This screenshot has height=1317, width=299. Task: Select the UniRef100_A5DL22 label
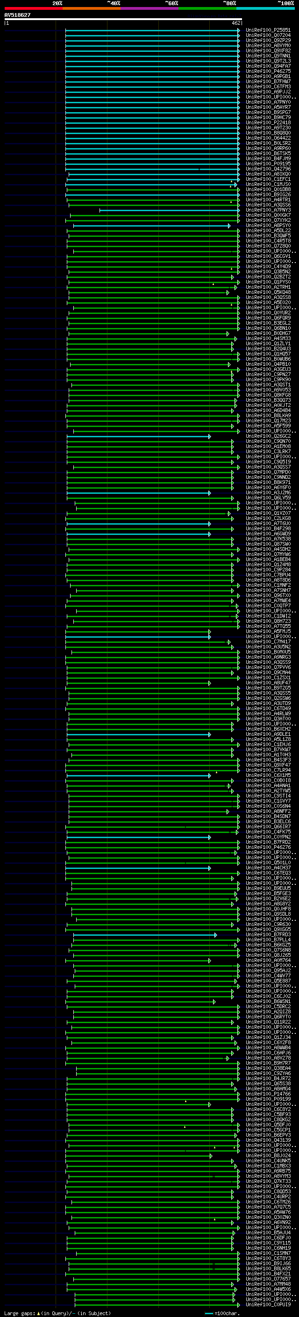tap(268, 231)
